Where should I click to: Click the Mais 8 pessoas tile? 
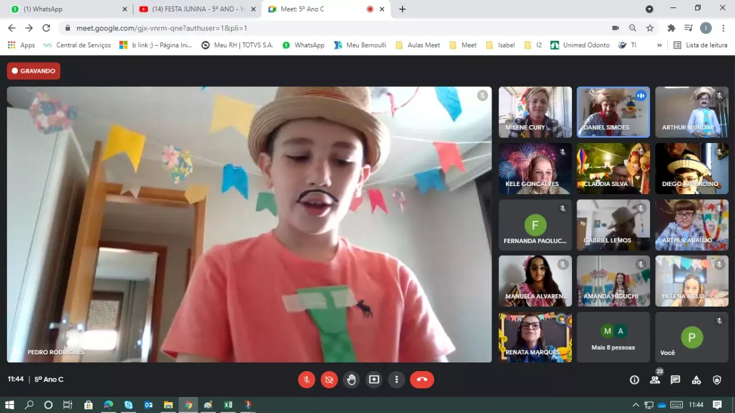[x=613, y=337]
